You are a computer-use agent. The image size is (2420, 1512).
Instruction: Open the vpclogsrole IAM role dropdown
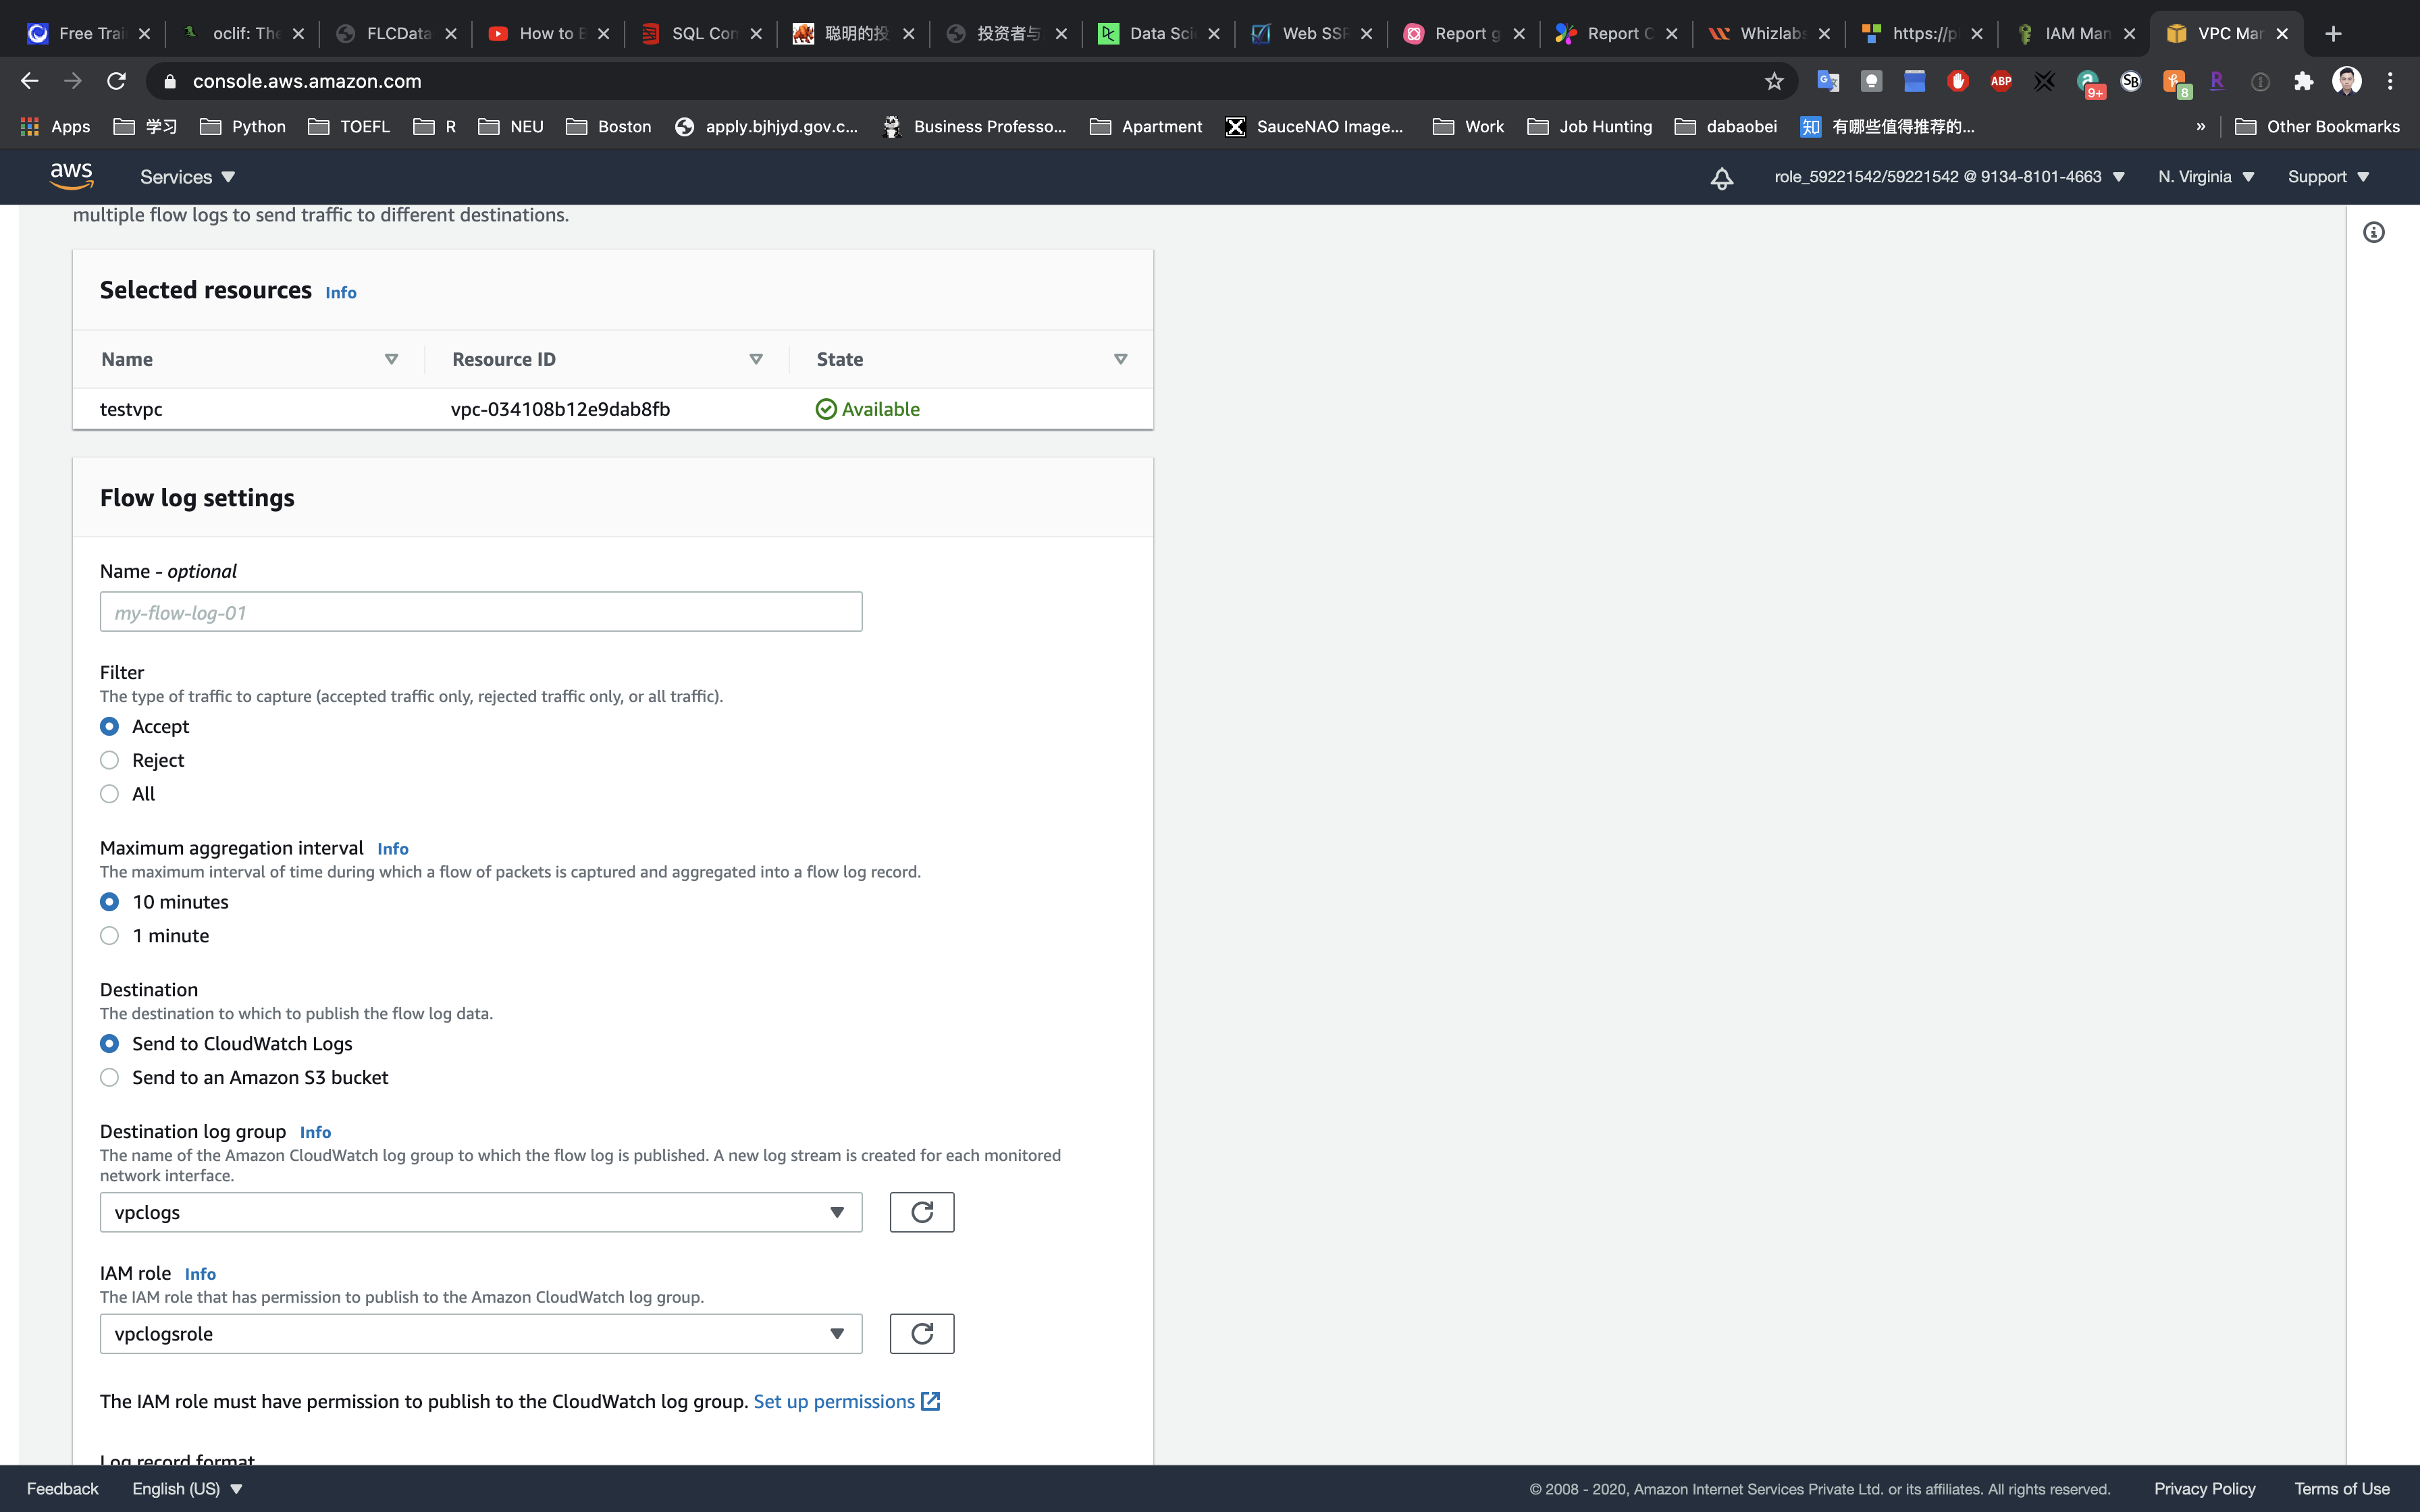click(x=480, y=1333)
